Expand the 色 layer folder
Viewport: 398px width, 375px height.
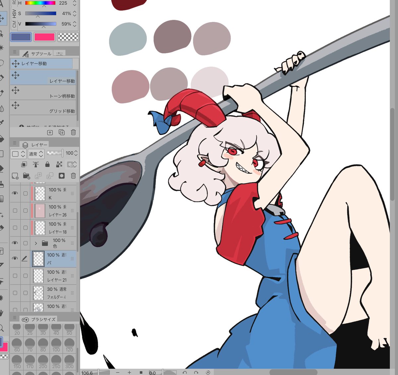click(36, 243)
